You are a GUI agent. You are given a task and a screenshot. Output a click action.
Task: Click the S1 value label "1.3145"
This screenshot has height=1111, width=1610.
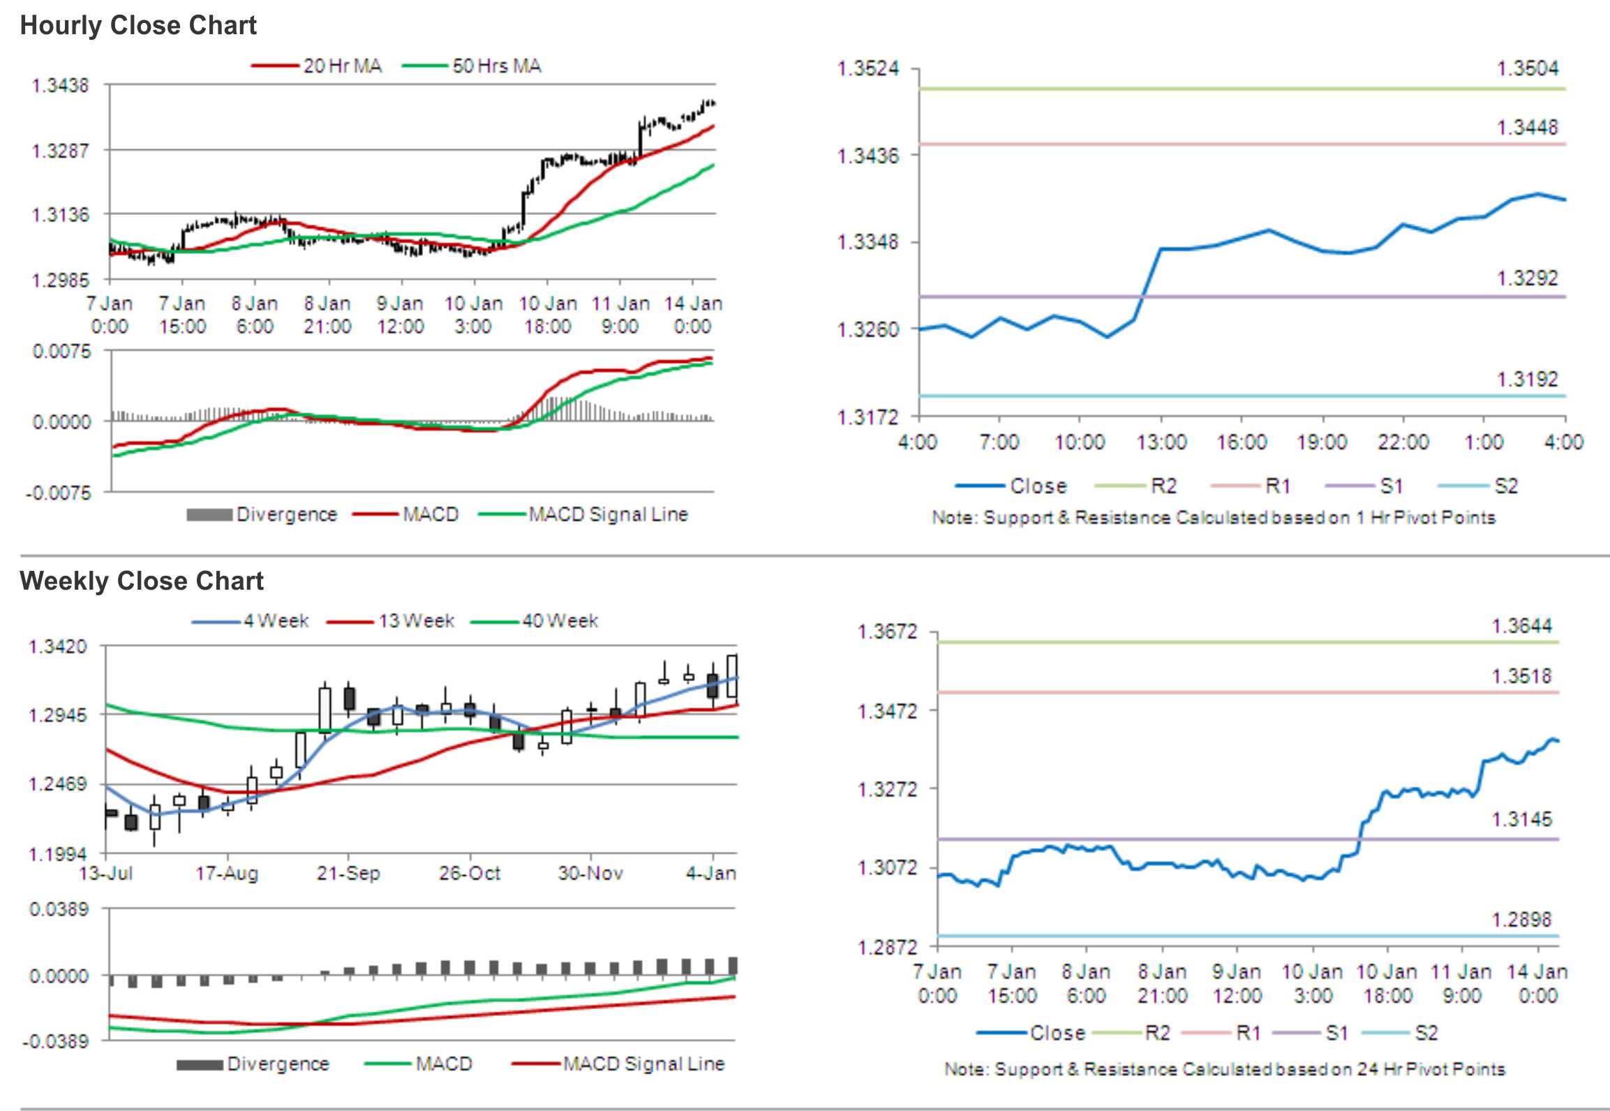pos(1521,819)
